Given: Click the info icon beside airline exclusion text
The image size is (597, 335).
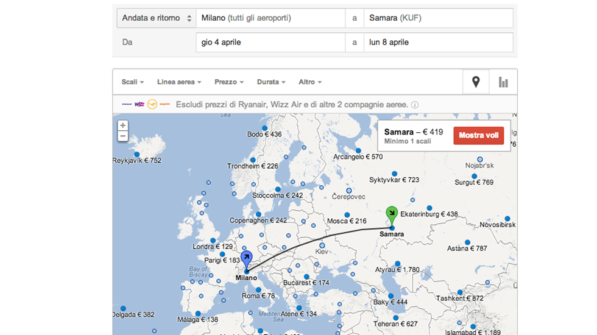Looking at the screenshot, I should [x=415, y=105].
